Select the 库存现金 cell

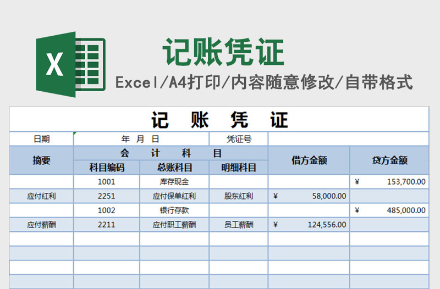[174, 181]
